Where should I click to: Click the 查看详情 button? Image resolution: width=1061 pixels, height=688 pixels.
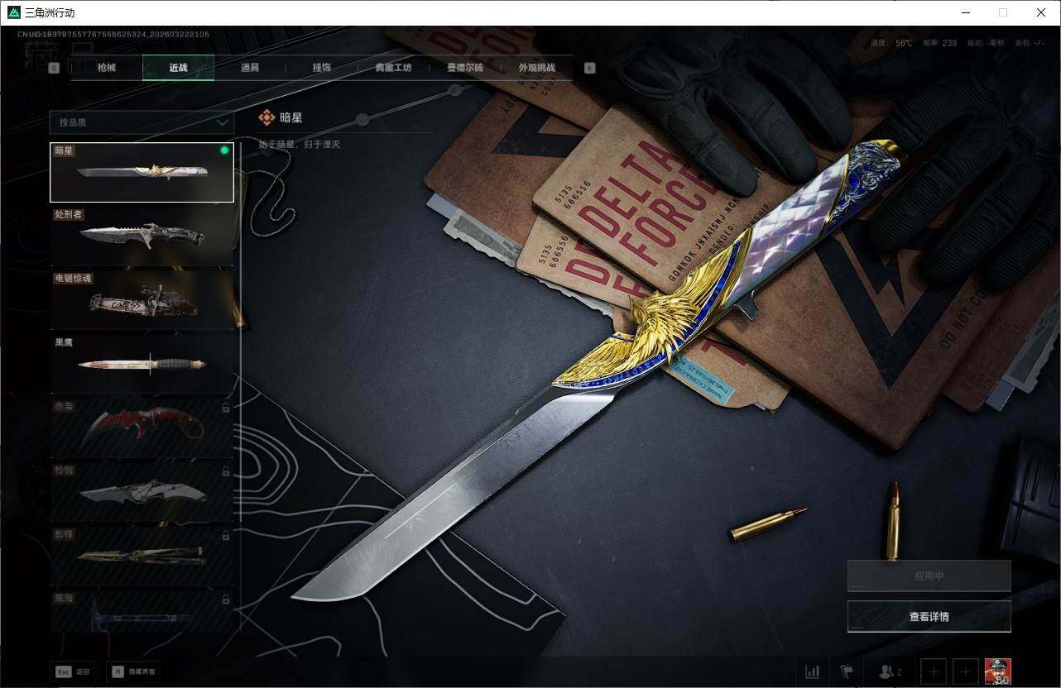coord(929,616)
